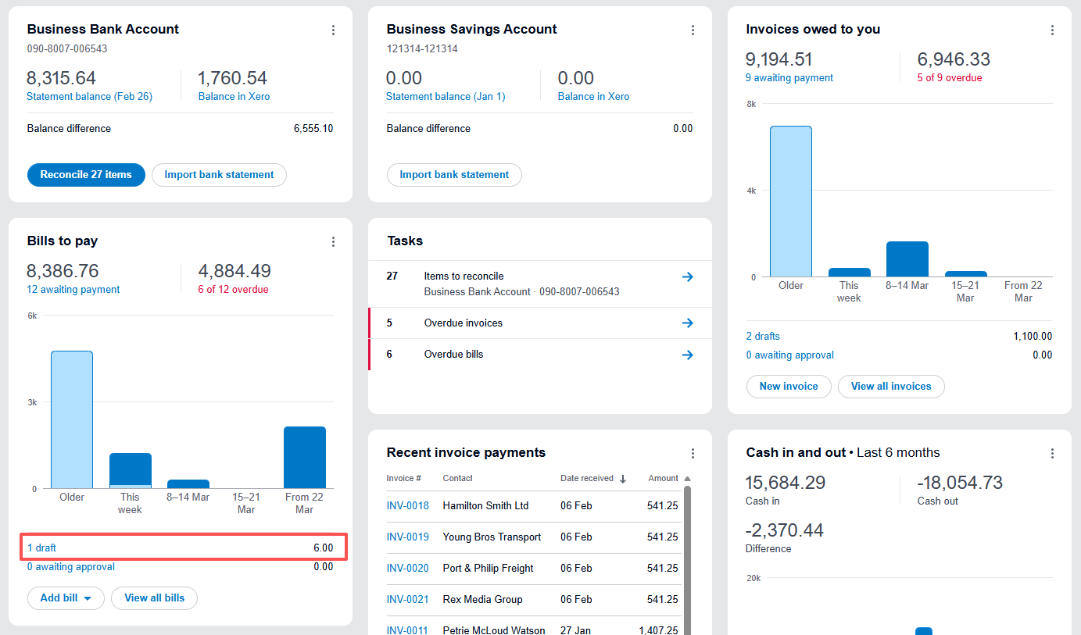The image size is (1081, 635).
Task: Open the Cash in and out options menu
Action: (1052, 453)
